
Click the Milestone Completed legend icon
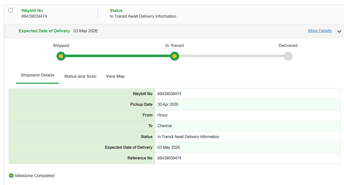pos(11,176)
